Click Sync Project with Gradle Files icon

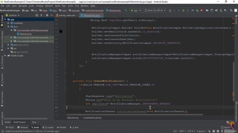click(216, 10)
